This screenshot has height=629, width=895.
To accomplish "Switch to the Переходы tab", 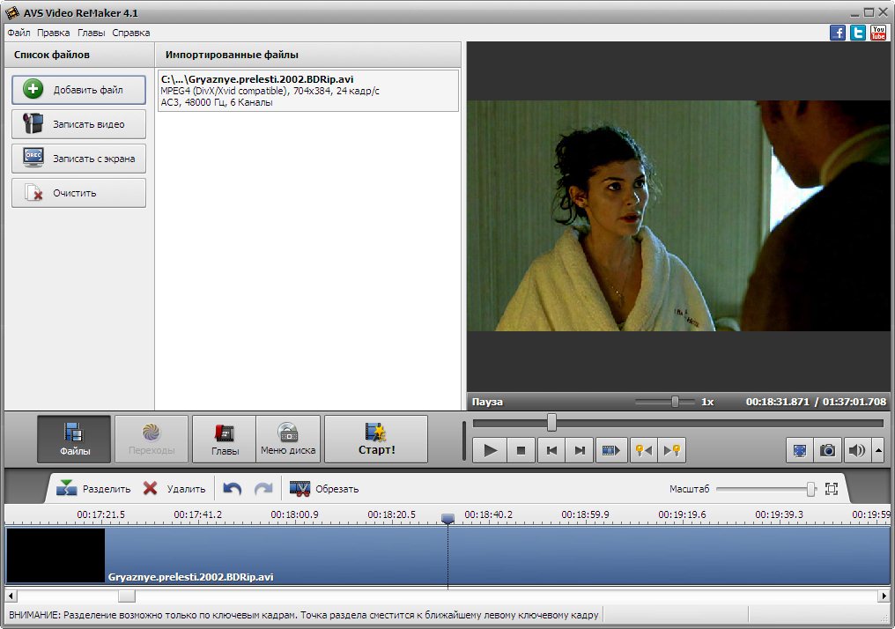I will point(152,439).
